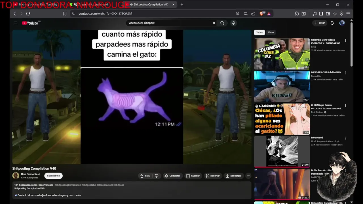The height and width of the screenshot is (204, 363).
Task: Click the Crear button
Action: 319,23
